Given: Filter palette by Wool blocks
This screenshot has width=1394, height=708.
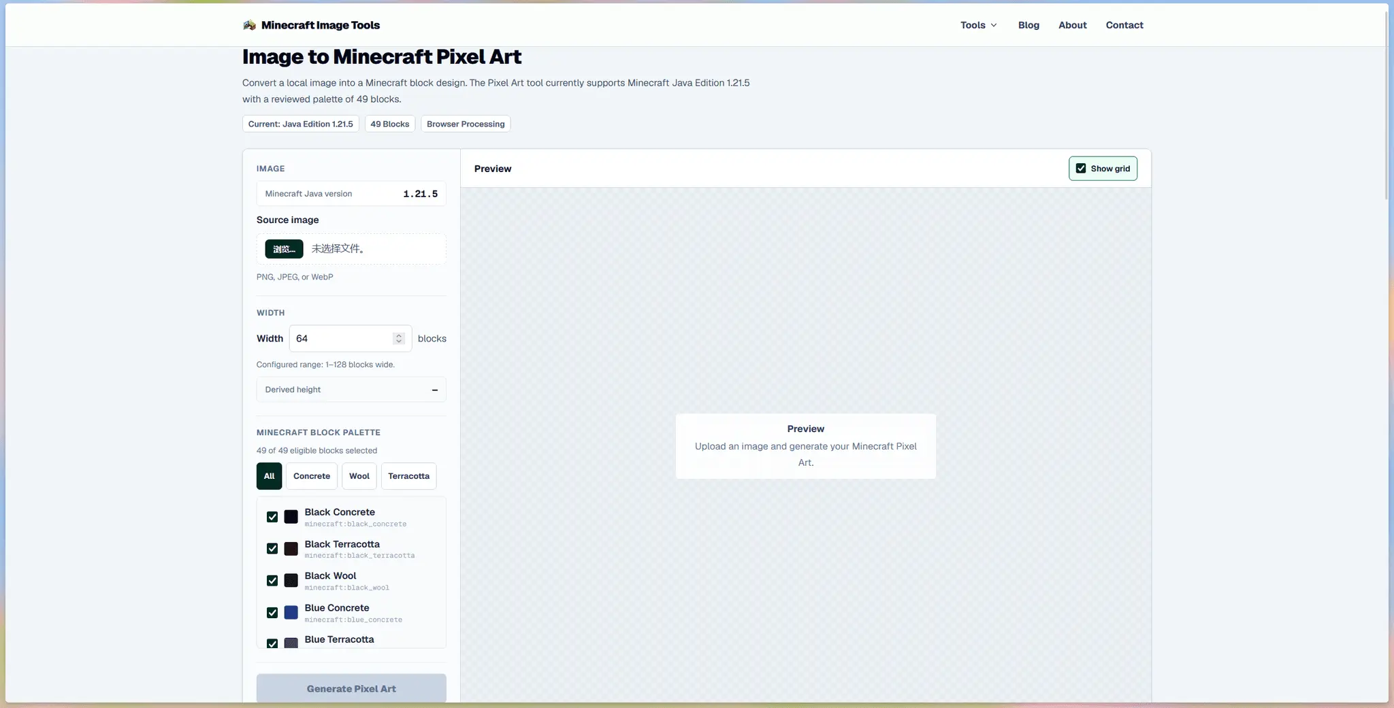Looking at the screenshot, I should tap(359, 476).
